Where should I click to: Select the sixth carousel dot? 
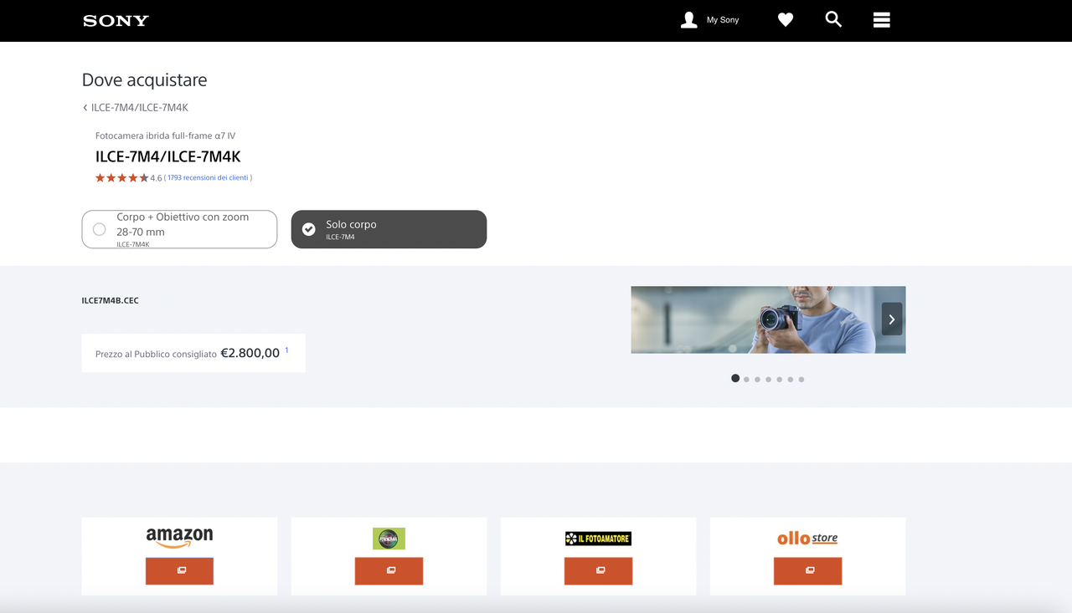(790, 380)
